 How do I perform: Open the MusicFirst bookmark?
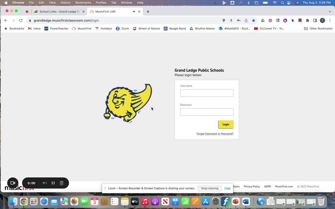click(x=82, y=28)
